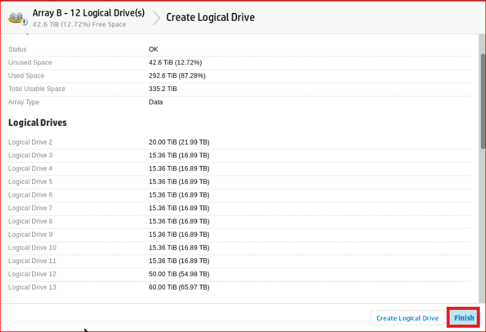This screenshot has width=486, height=332.
Task: Select the Logical Drive 3 entry
Action: 30,156
